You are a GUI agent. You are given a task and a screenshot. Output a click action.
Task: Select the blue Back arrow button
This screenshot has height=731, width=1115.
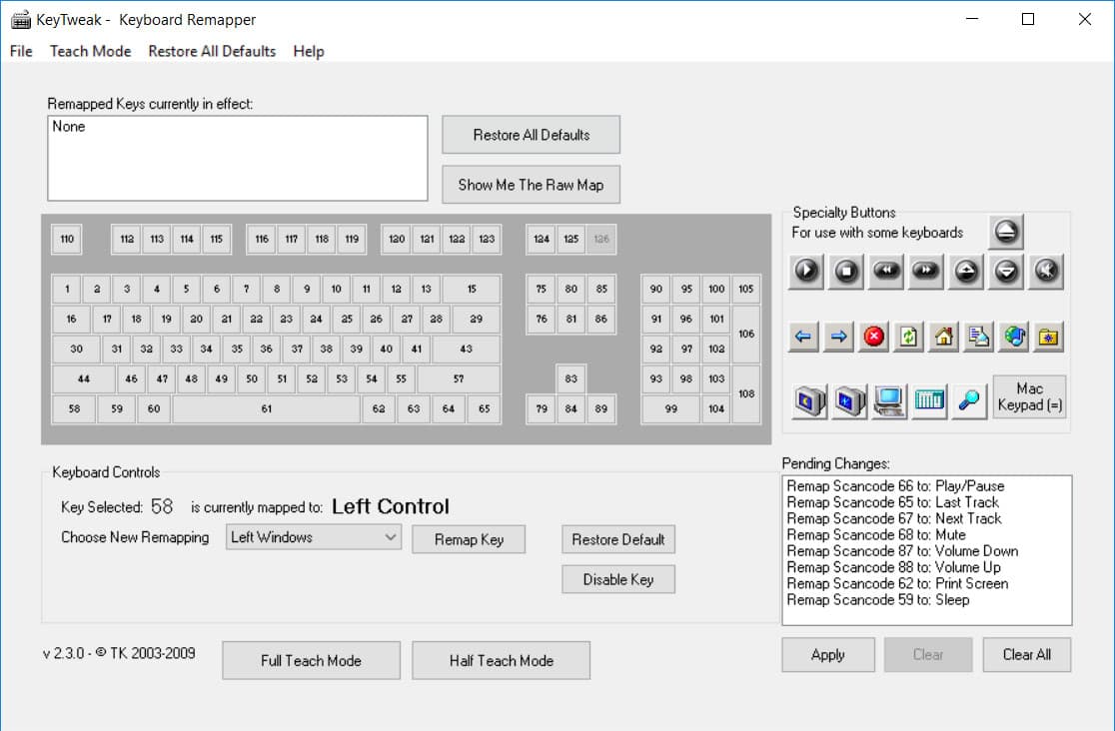(803, 338)
